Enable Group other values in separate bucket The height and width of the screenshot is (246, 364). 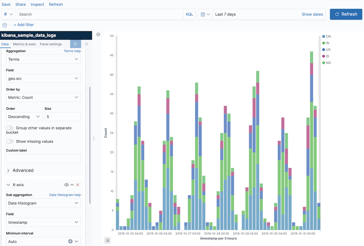10,128
